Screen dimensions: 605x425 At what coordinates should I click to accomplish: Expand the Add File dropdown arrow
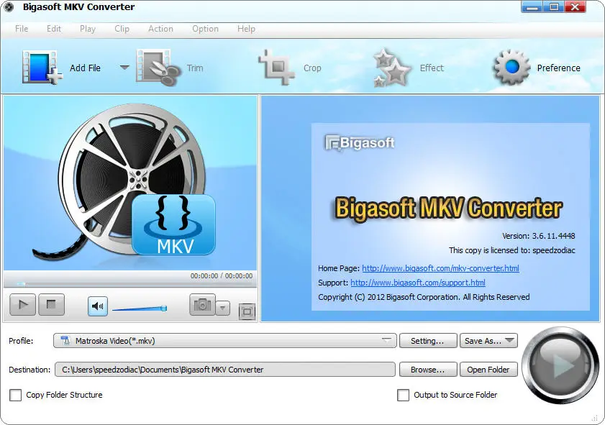click(x=124, y=68)
